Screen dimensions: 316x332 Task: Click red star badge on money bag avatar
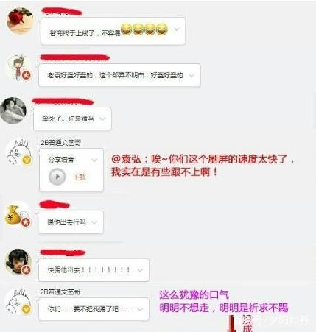pos(26,222)
